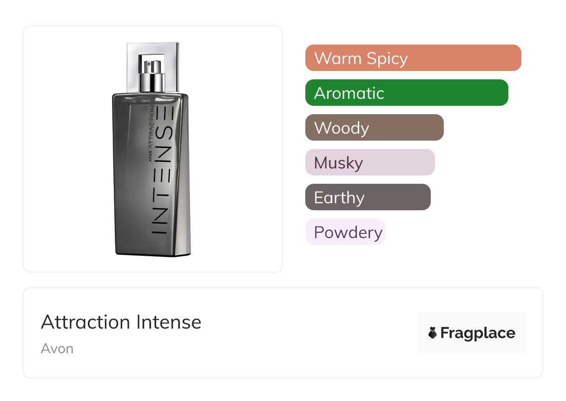
Task: Click the silver square cap of the bottle
Action: (170, 52)
